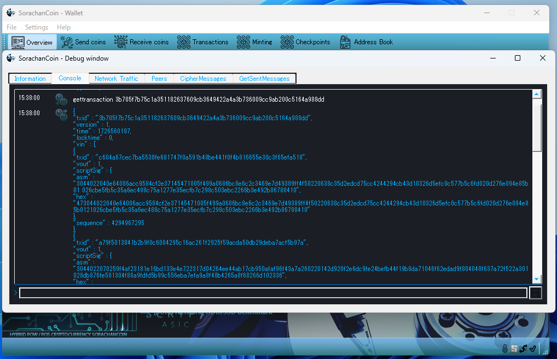Click the console command input field
557x359 pixels.
coord(273,293)
